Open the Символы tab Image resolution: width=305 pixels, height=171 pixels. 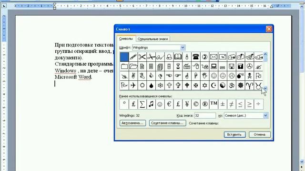click(x=126, y=38)
